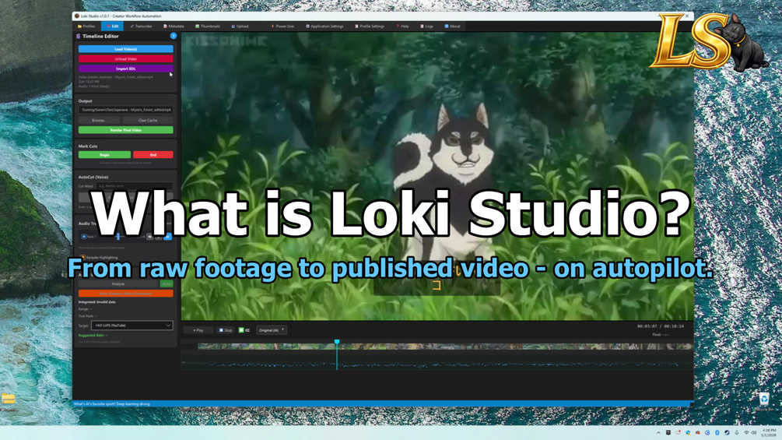Click the Bluetooth tray icon
The image size is (782, 440).
click(717, 432)
